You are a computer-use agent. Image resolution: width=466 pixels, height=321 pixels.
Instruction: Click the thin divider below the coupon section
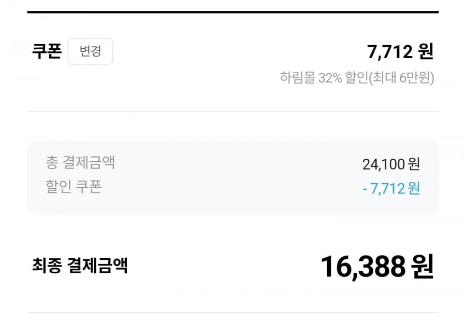click(233, 111)
